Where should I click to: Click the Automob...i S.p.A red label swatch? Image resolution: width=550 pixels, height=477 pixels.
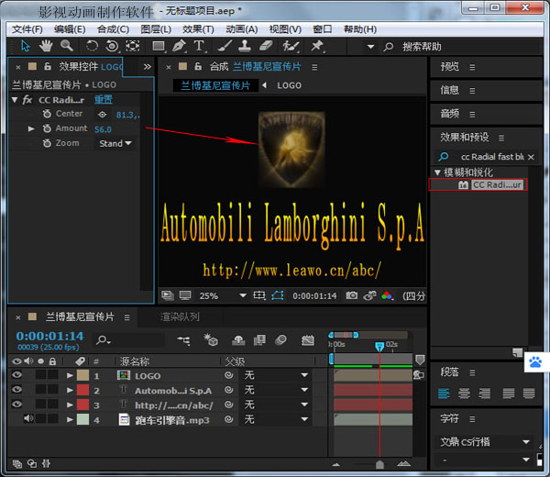82,390
